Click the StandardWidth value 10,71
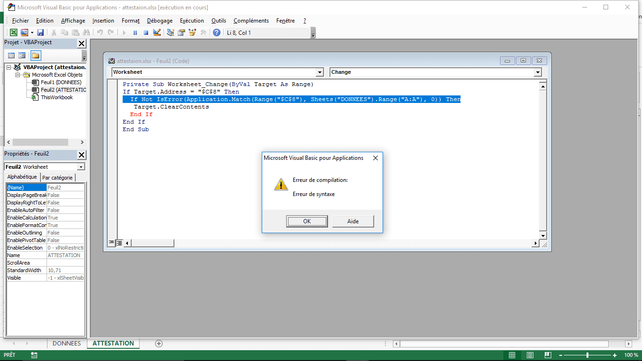This screenshot has height=361, width=642. 65,270
